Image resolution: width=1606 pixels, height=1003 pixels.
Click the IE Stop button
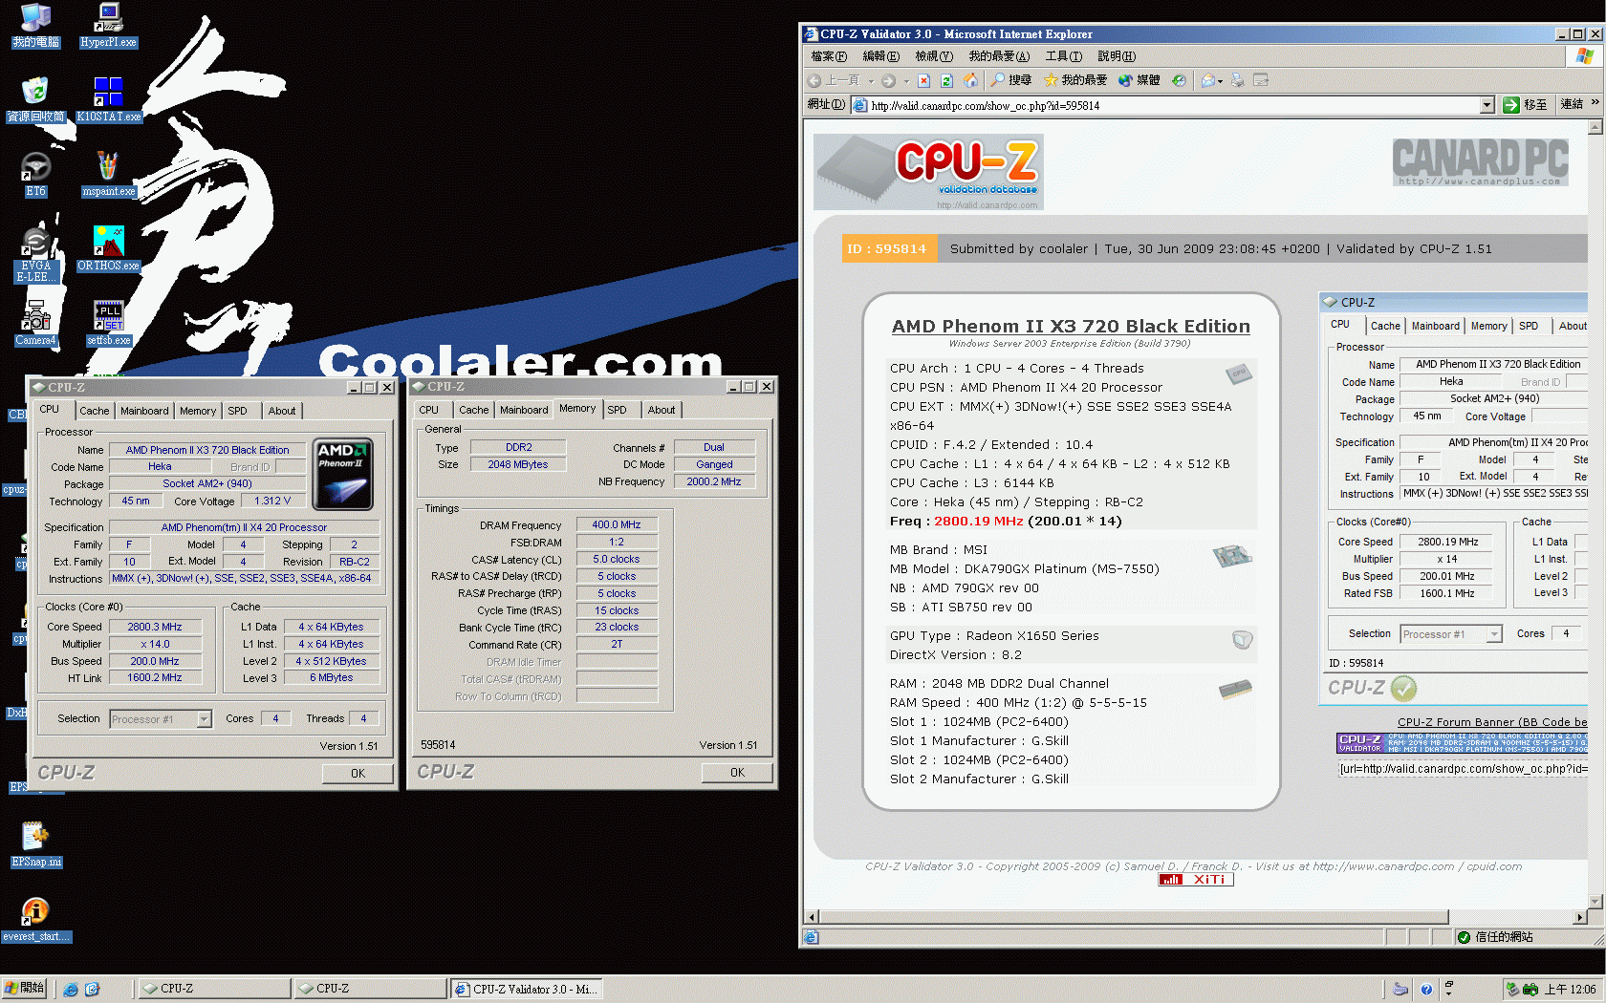coord(923,80)
